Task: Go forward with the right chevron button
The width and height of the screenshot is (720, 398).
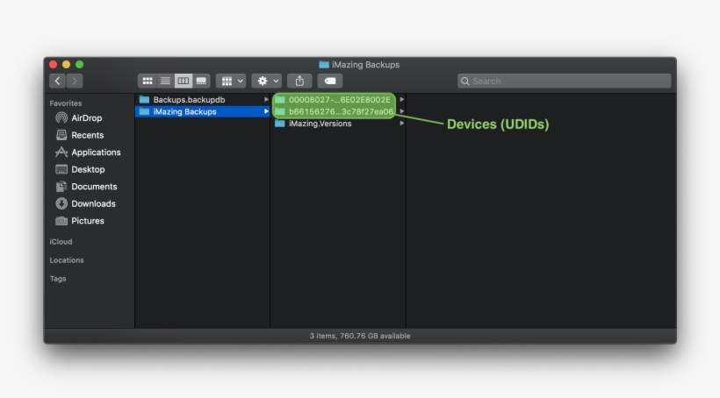Action: 75,82
